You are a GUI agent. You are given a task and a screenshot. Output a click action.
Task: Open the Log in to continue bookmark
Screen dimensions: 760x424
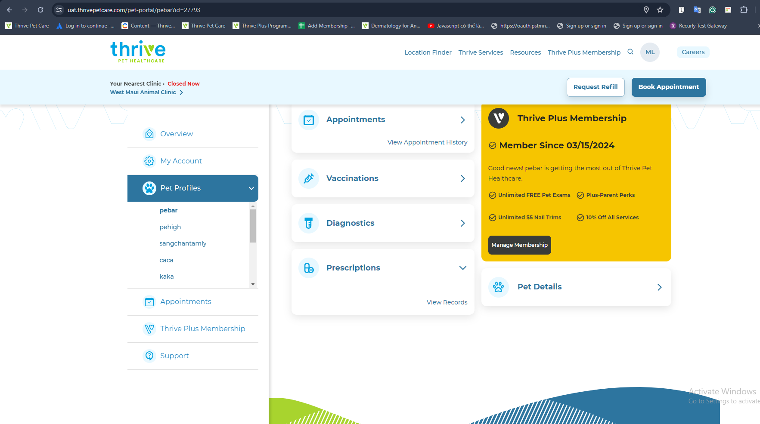(x=86, y=26)
